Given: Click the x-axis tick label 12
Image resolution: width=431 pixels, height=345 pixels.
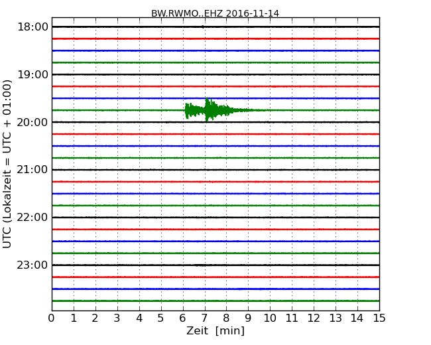Looking at the screenshot, I should 314,318.
